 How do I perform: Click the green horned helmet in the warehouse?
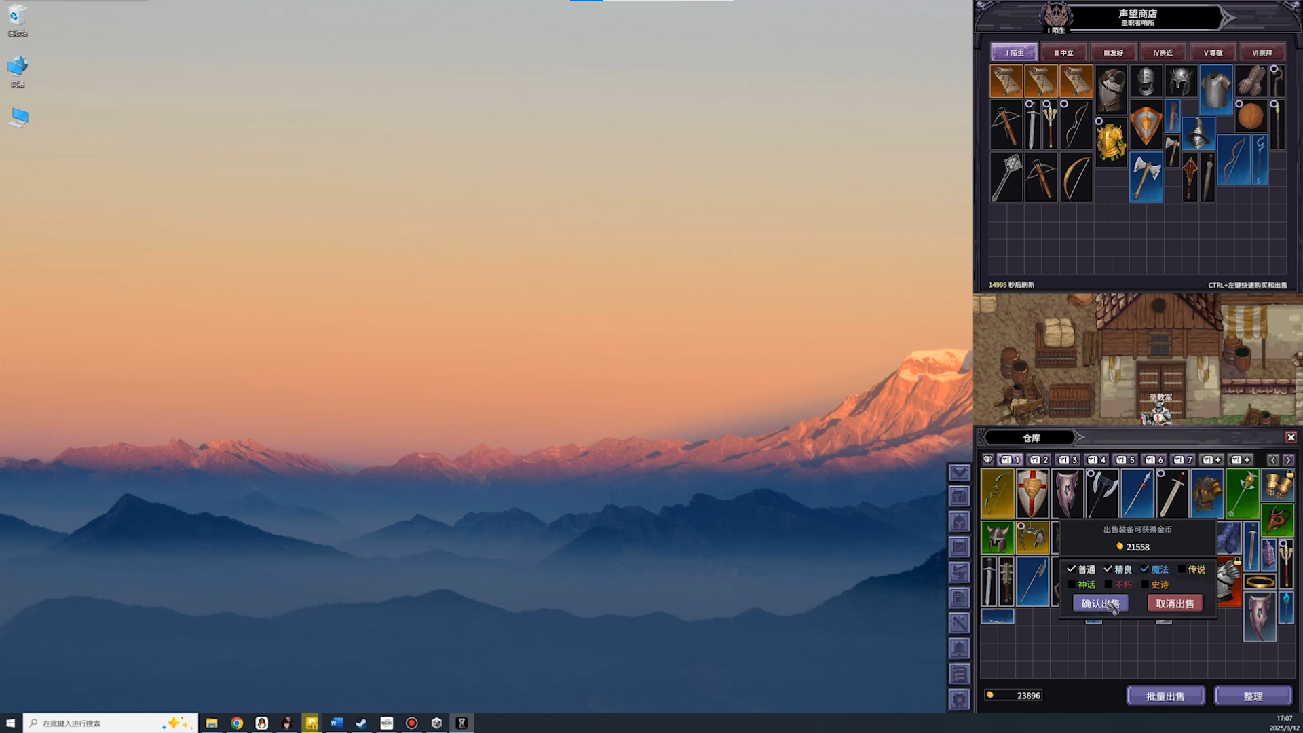[997, 539]
